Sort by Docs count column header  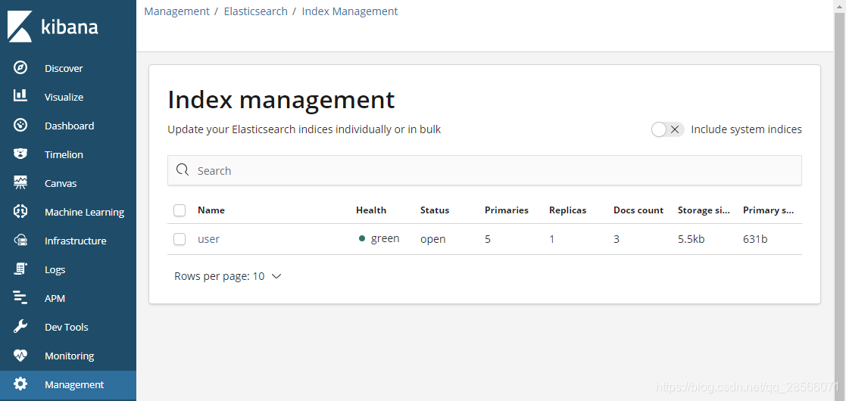638,210
